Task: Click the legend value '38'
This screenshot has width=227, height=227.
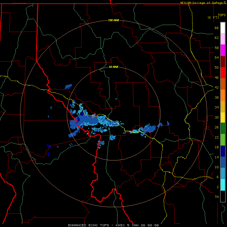Action: click(217, 98)
